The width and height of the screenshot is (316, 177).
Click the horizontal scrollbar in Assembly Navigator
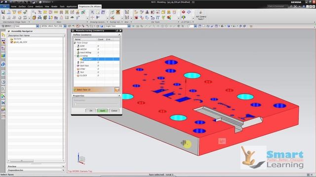[x=22, y=161]
